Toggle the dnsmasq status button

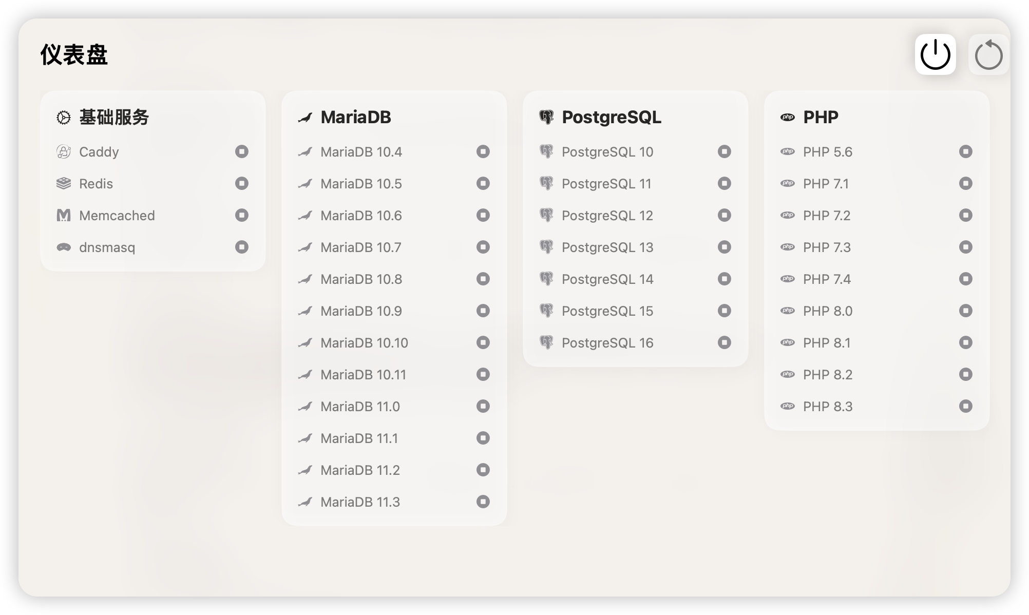pos(242,247)
